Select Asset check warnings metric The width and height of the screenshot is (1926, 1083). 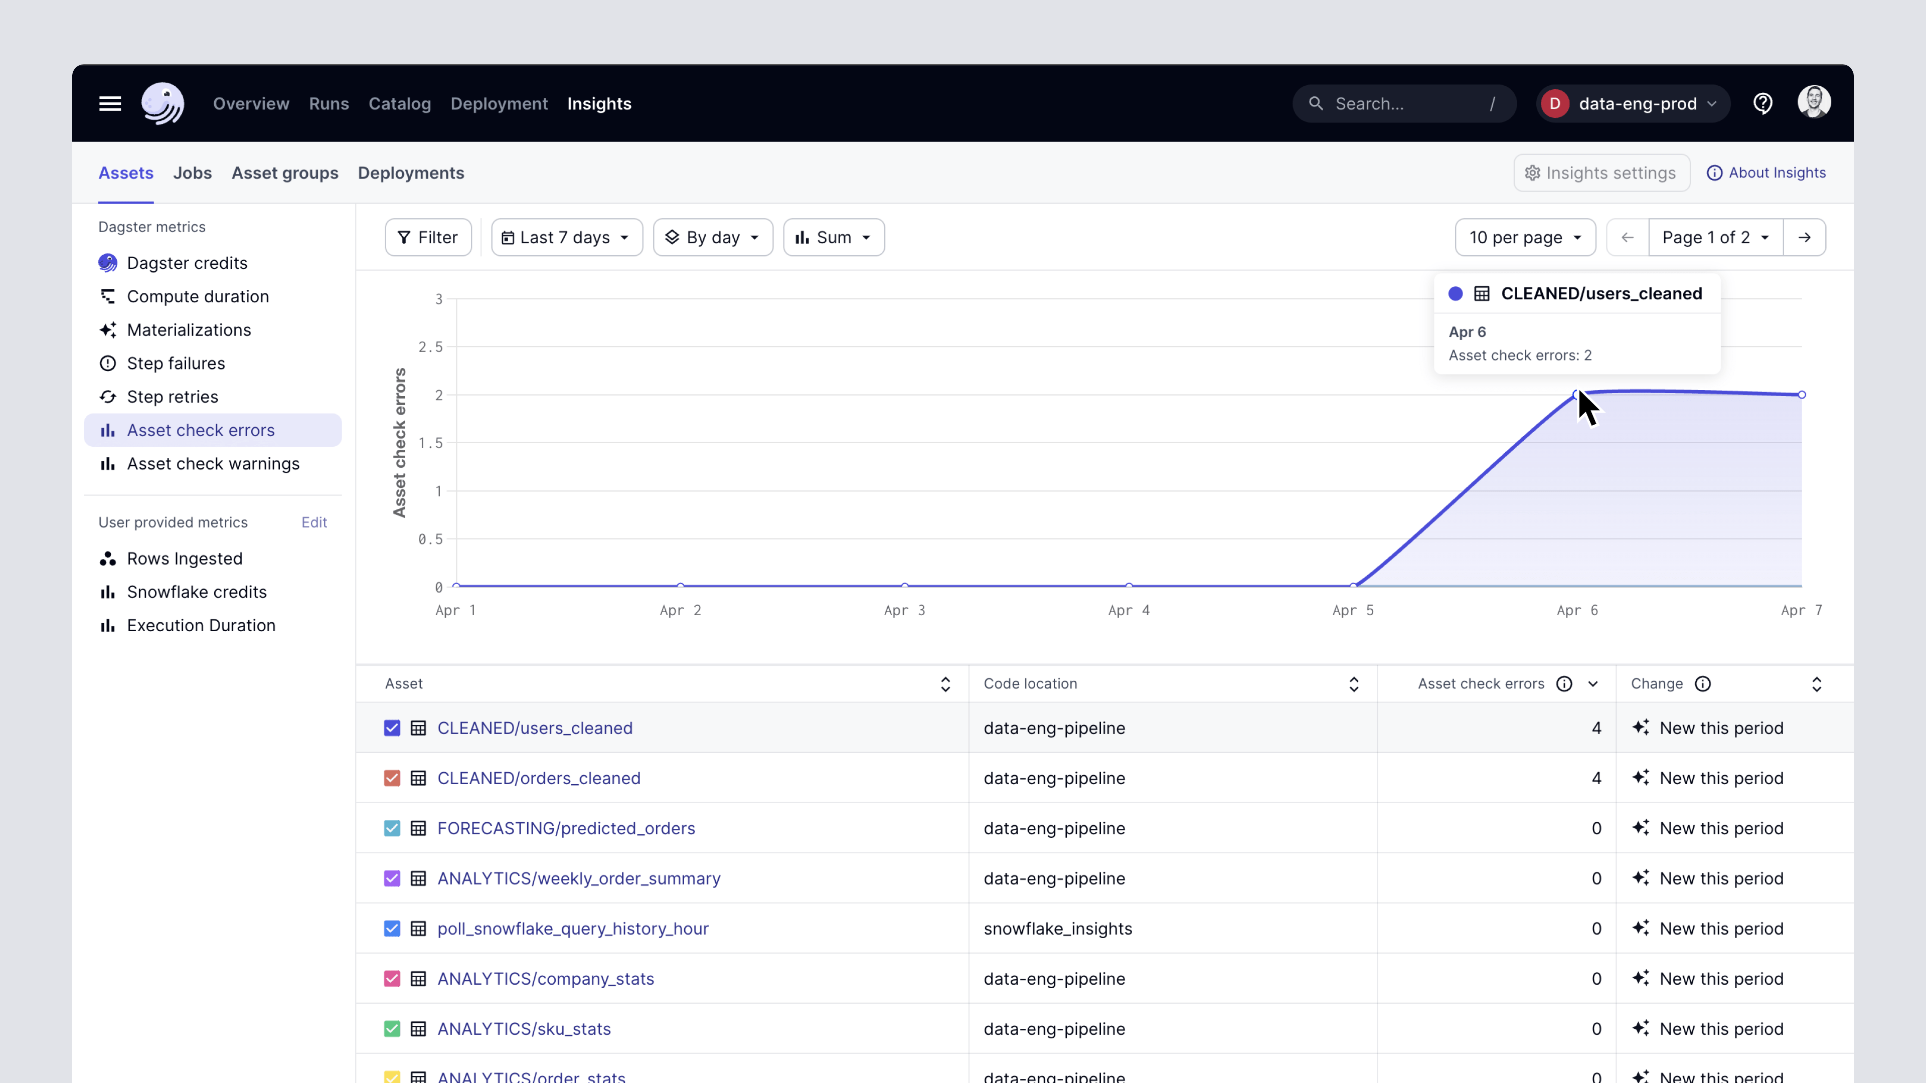pos(212,463)
